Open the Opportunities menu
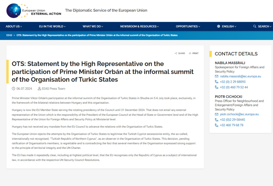This screenshot has width=273, height=186. pos(188,26)
